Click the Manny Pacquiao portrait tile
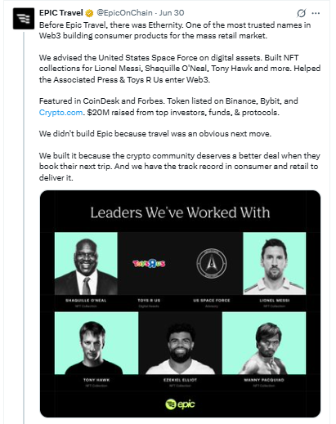This screenshot has width=336, height=424. point(264,343)
